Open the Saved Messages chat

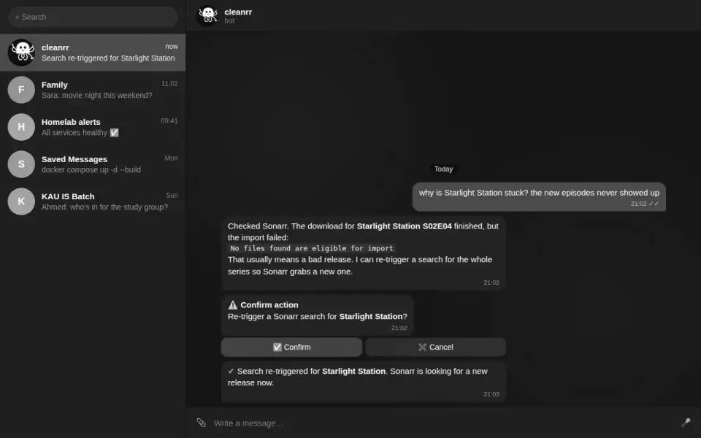(93, 164)
